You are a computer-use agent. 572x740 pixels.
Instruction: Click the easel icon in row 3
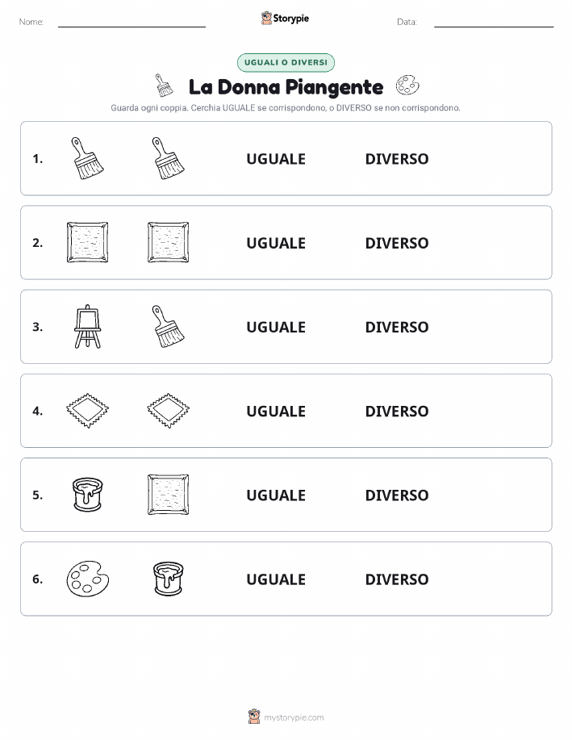[87, 327]
